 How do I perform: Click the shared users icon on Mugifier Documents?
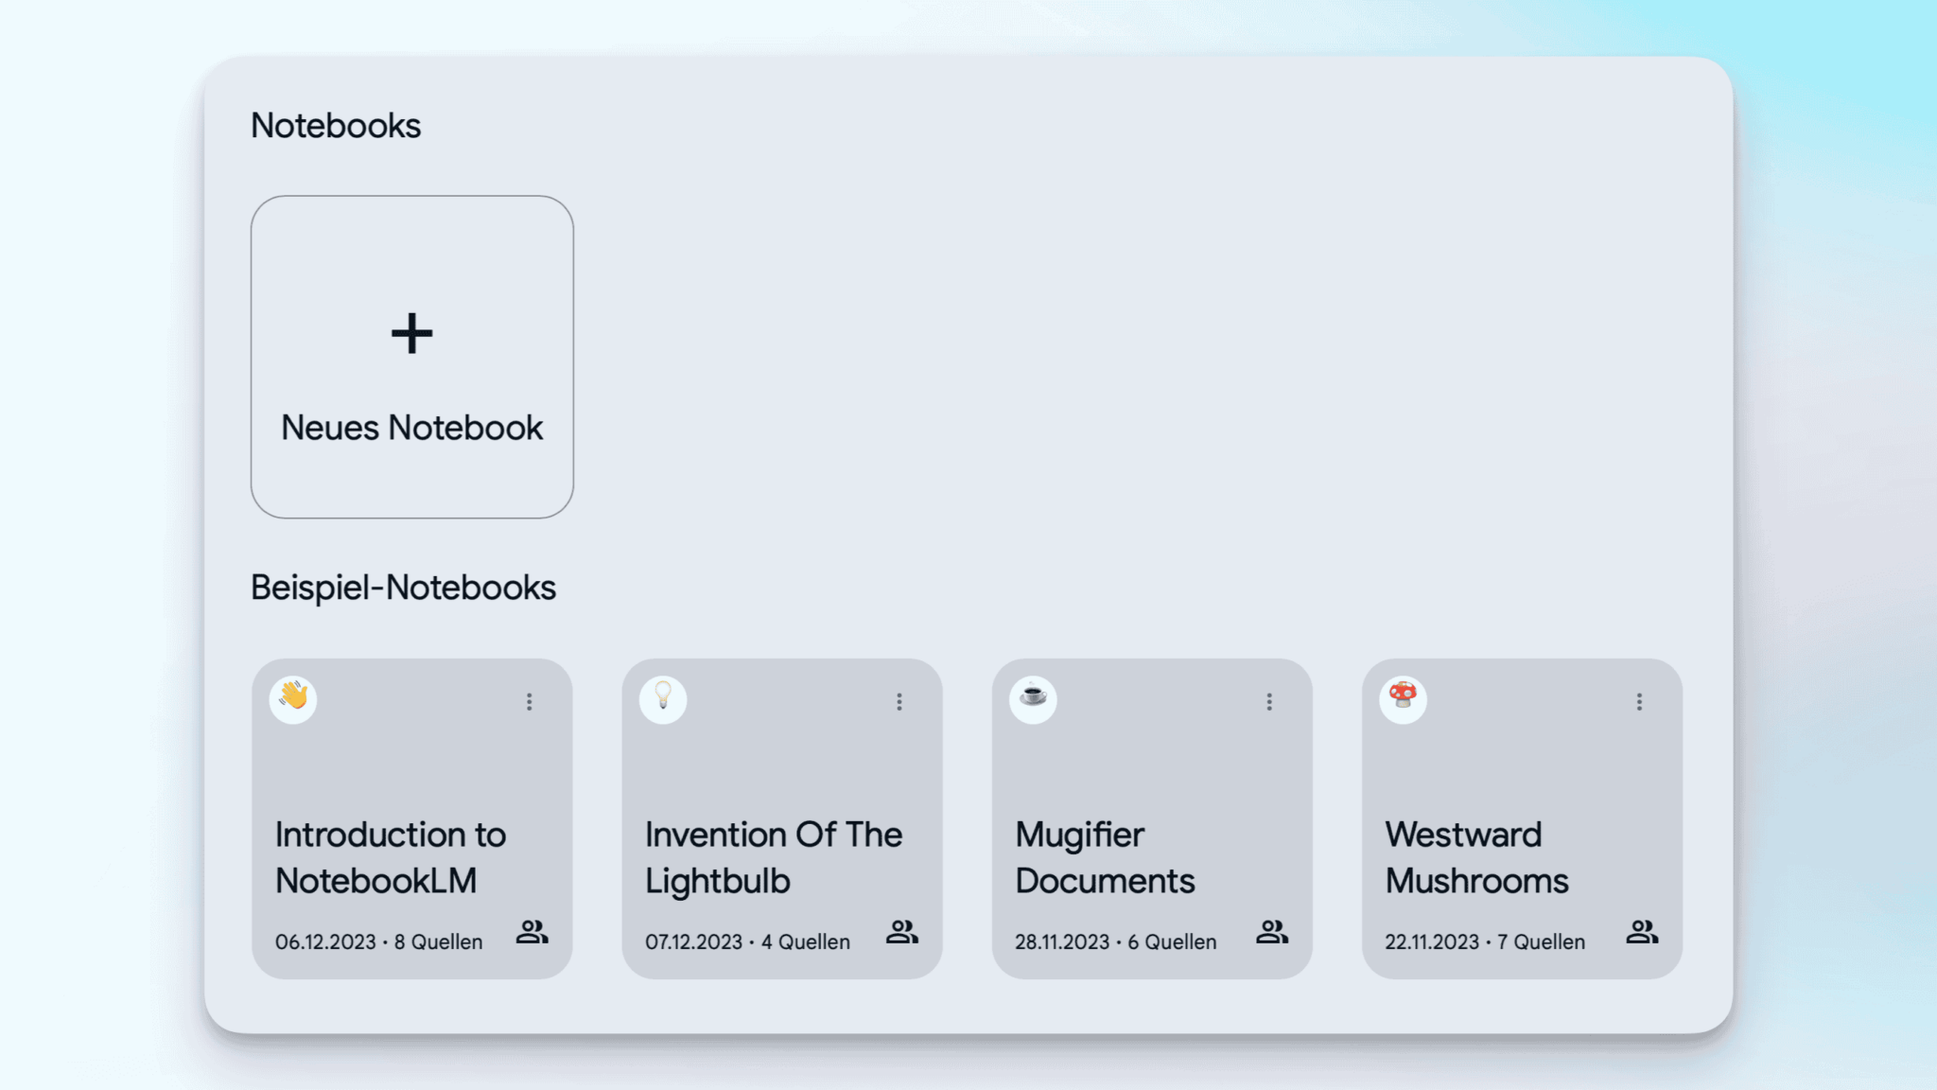[x=1272, y=932]
